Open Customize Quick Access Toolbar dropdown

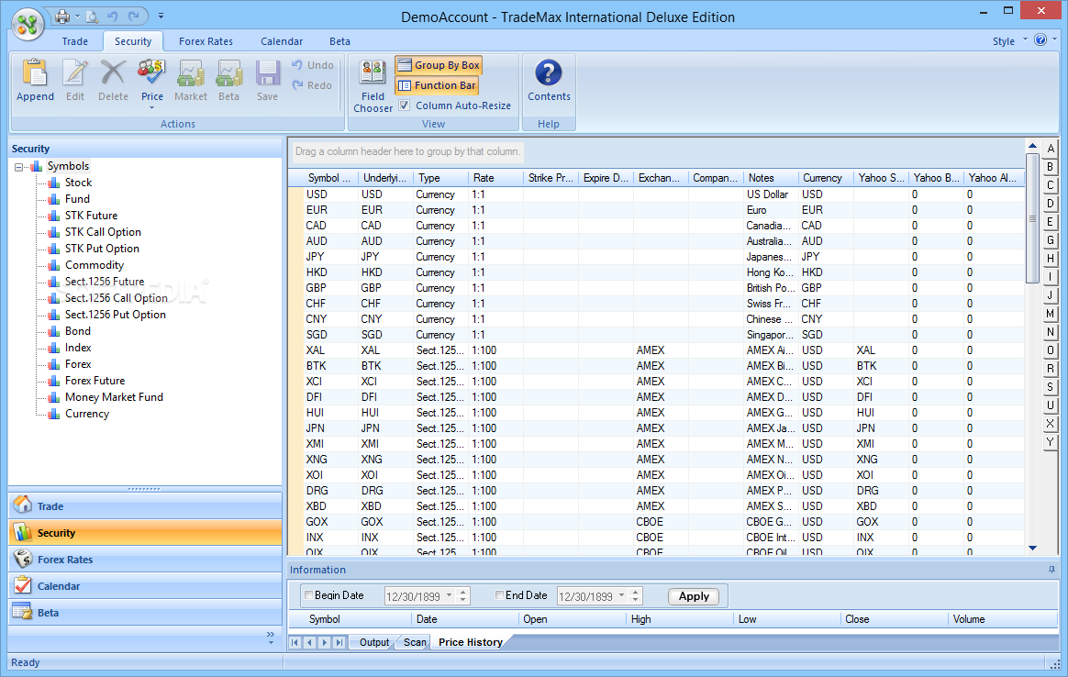[161, 15]
